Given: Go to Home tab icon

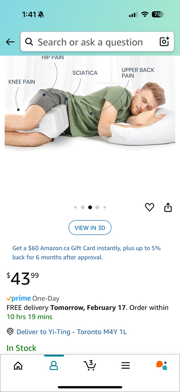Looking at the screenshot, I should 18,365.
